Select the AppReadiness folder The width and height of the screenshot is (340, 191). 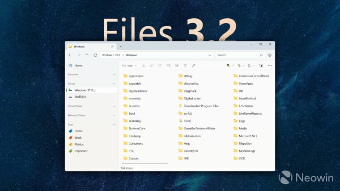pyautogui.click(x=135, y=91)
